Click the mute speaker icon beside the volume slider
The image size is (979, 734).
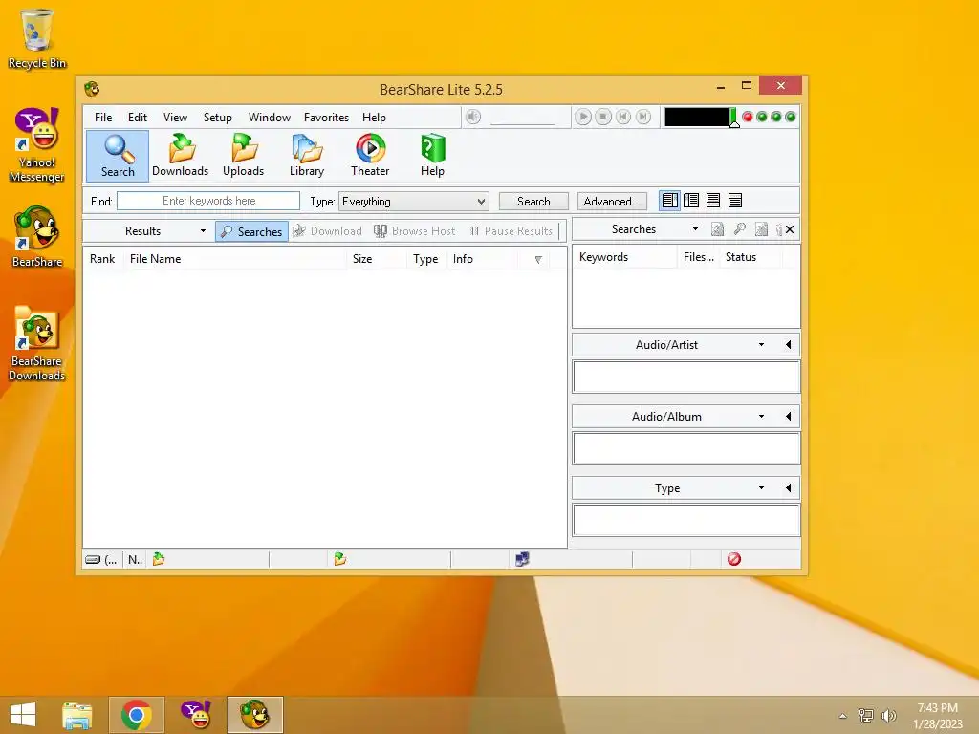[x=473, y=117]
